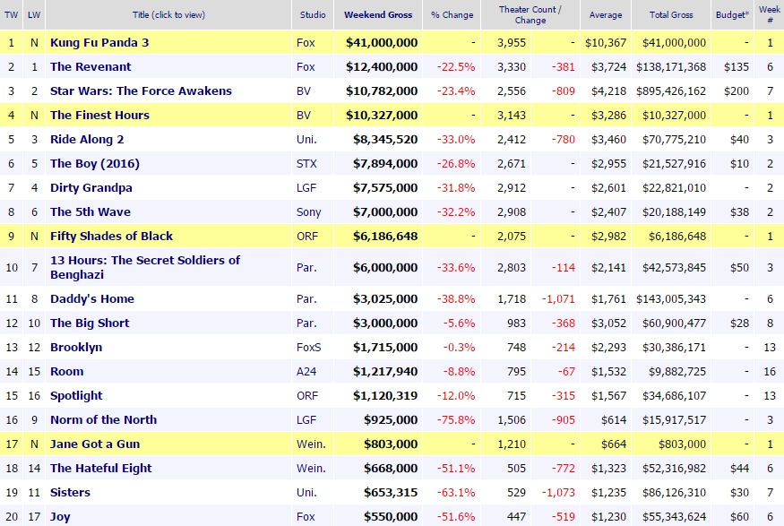Open The Boy (2016) link
Image resolution: width=784 pixels, height=526 pixels.
click(x=95, y=163)
